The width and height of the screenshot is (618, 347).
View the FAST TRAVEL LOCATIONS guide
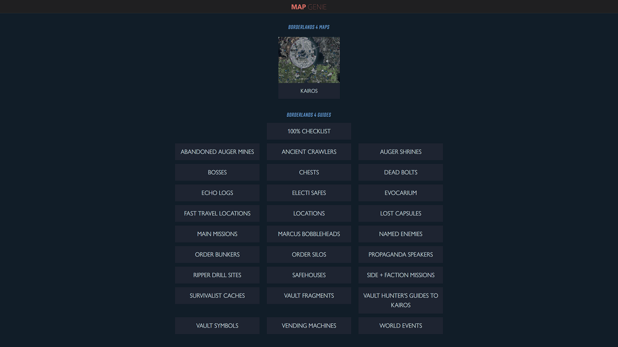(217, 213)
